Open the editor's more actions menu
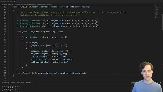This screenshot has height=92, width=163. pos(161,2)
